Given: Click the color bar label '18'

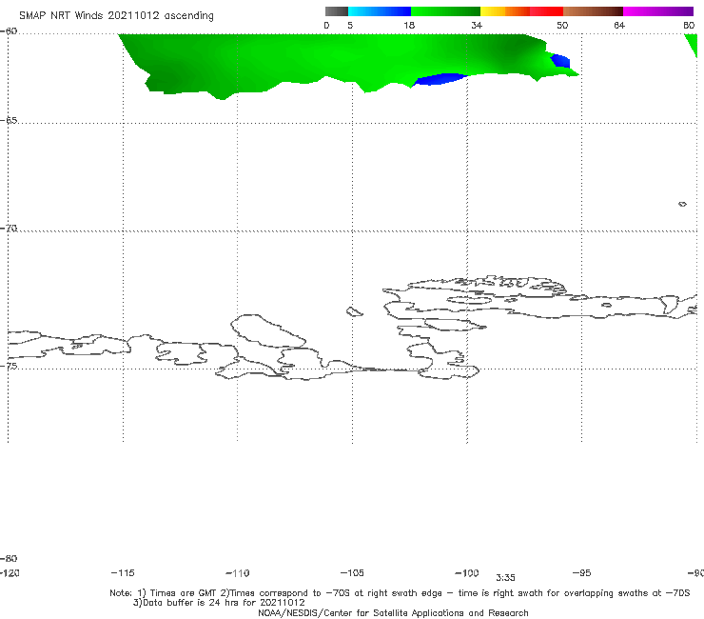Looking at the screenshot, I should pos(409,25).
